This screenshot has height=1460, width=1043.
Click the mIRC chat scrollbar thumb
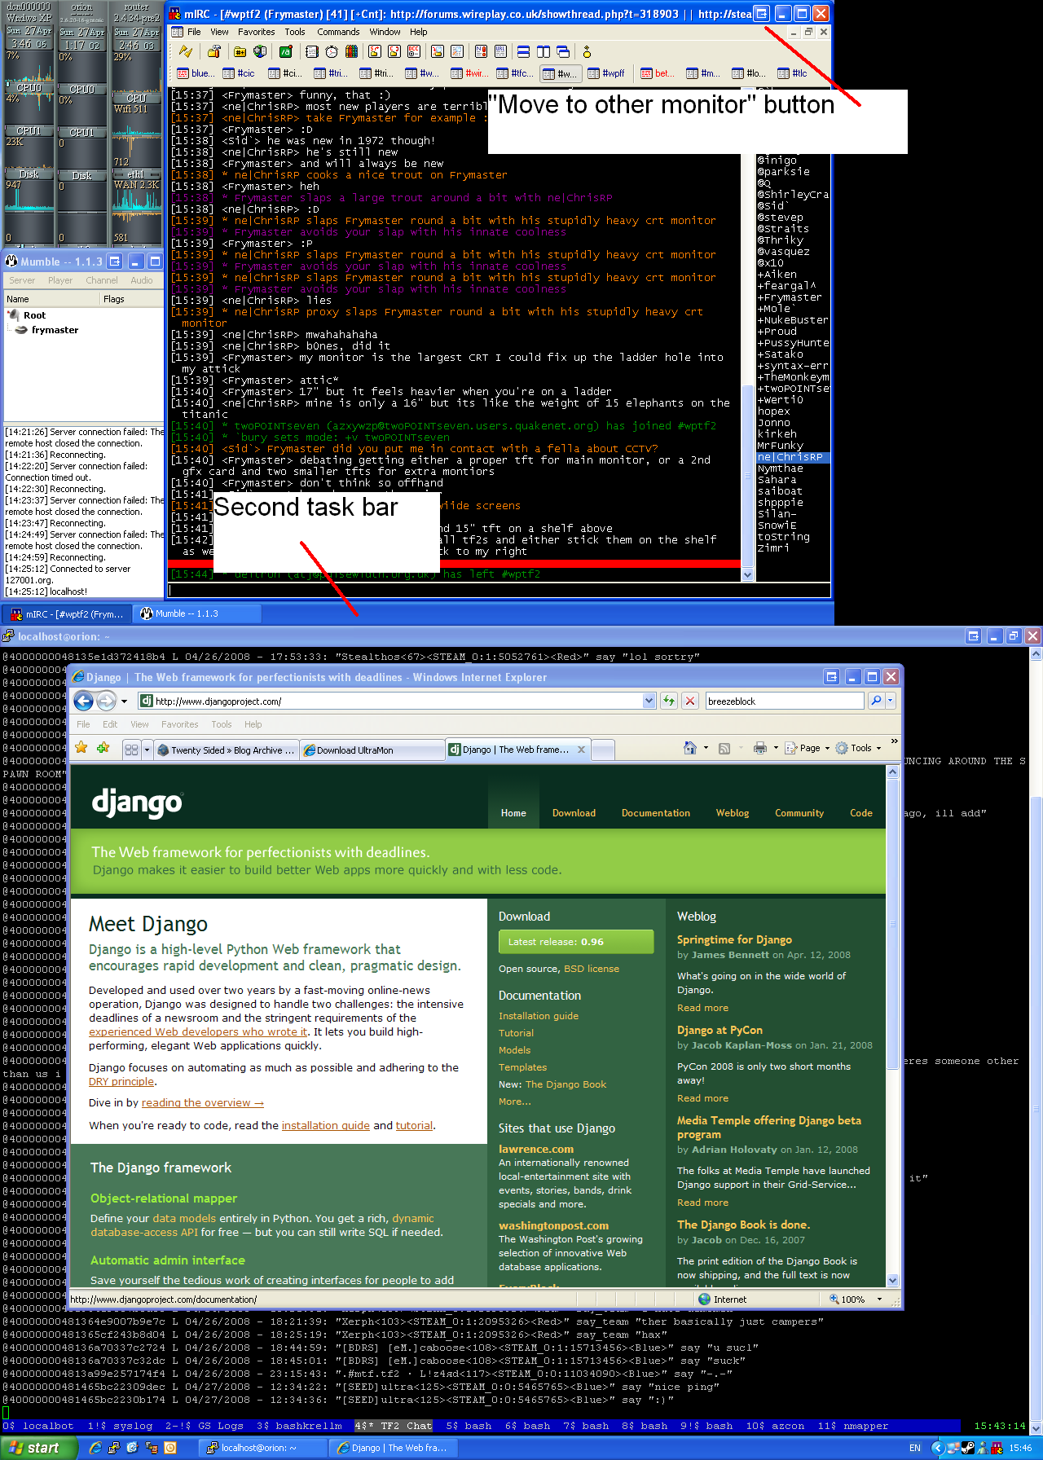point(747,474)
